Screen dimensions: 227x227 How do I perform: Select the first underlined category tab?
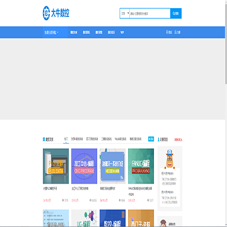(66, 139)
